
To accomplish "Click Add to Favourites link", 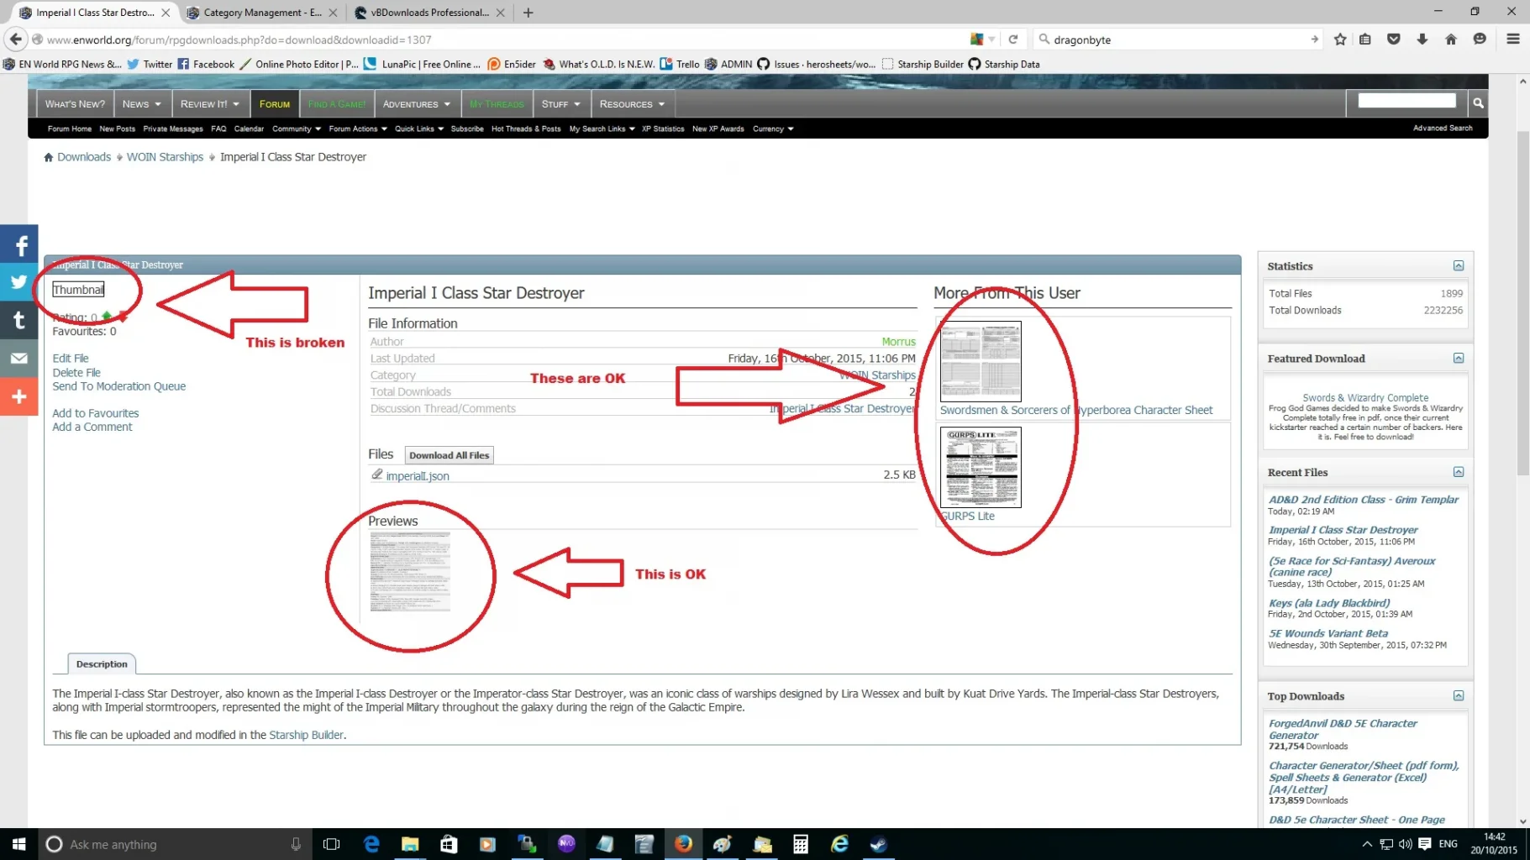I will [96, 413].
